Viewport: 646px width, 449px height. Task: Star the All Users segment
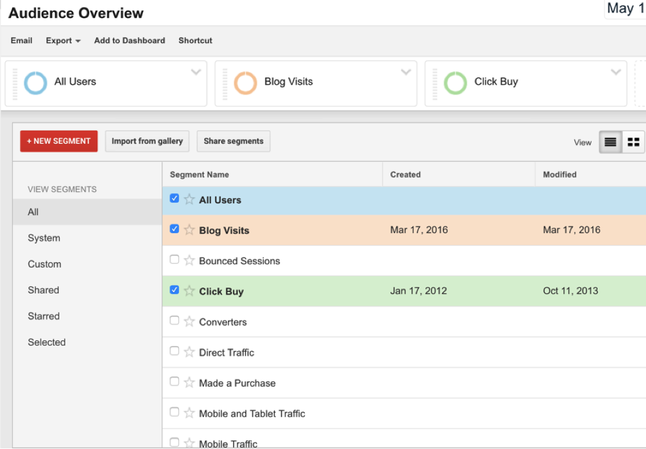tap(189, 199)
